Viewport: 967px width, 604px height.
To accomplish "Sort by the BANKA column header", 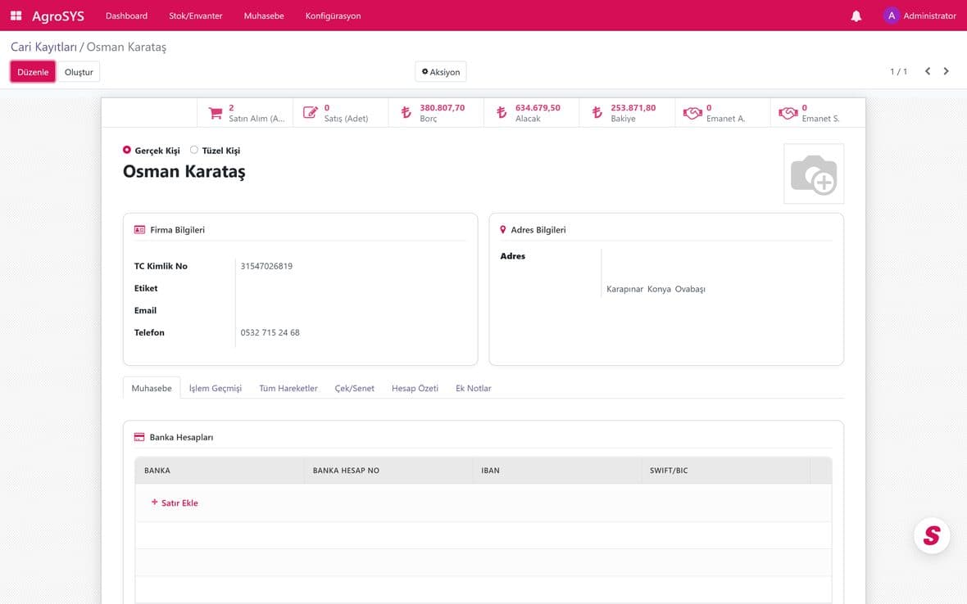I will 219,471.
